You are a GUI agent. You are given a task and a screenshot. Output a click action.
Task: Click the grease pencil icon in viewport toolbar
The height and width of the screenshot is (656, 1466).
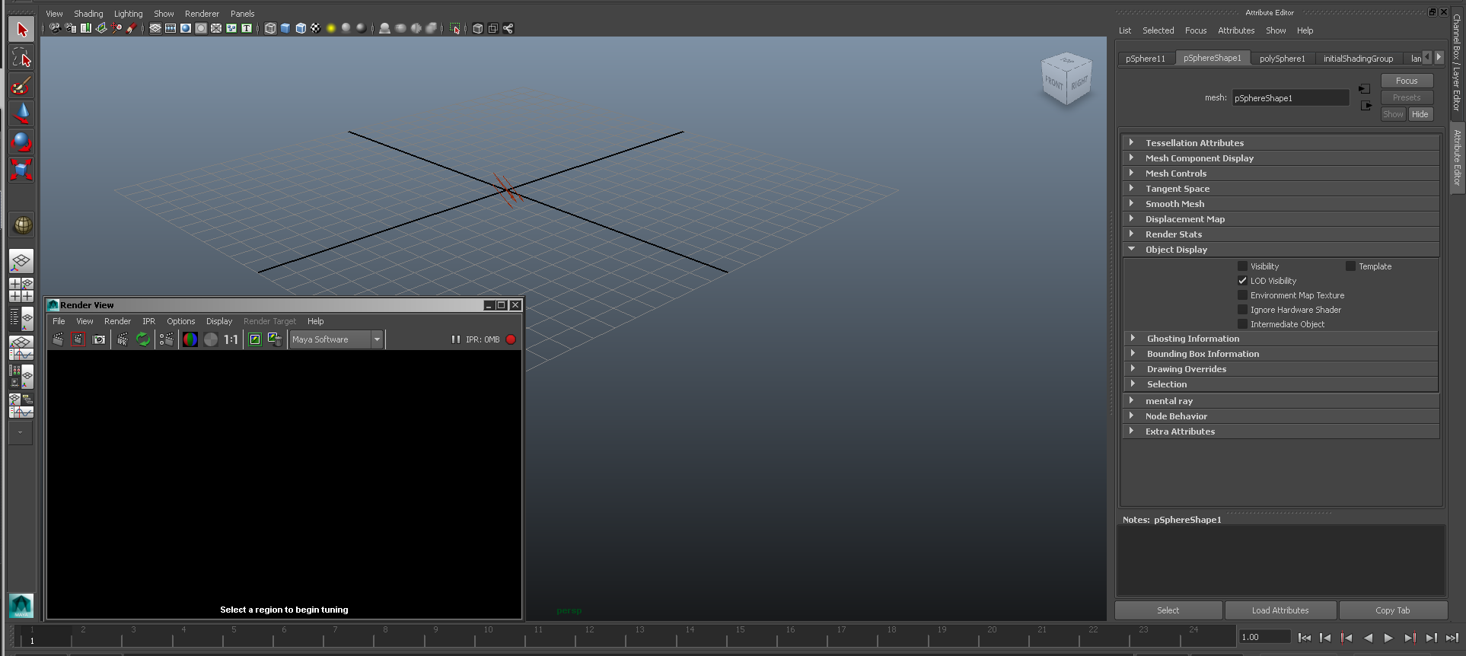pyautogui.click(x=132, y=28)
